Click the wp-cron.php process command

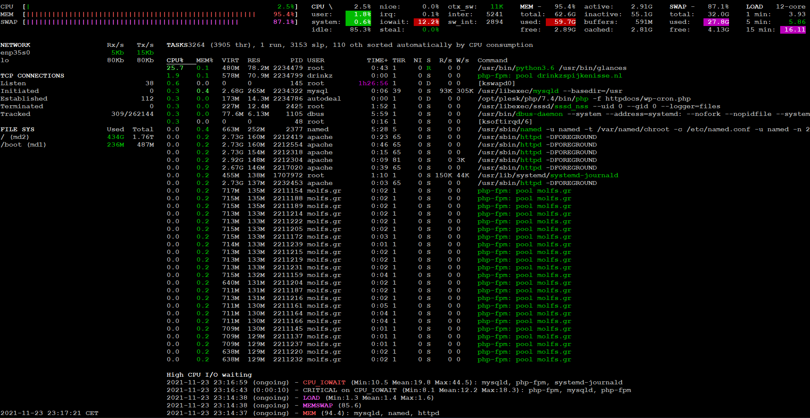(x=584, y=99)
